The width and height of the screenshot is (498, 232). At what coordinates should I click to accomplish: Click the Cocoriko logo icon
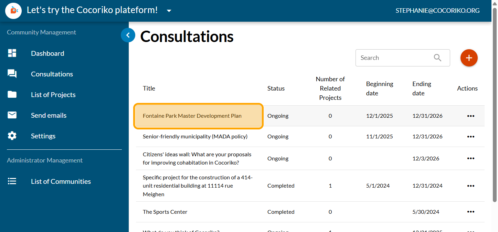14,11
